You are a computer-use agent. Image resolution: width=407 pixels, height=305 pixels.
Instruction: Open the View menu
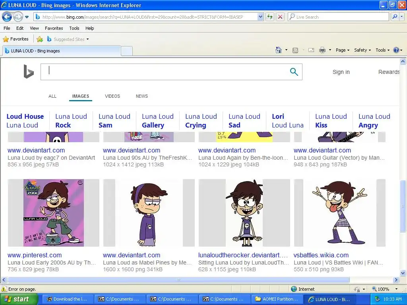tap(34, 28)
